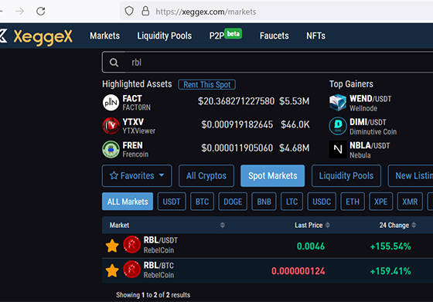The image size is (433, 302).
Task: Filter markets by BTC
Action: (202, 202)
